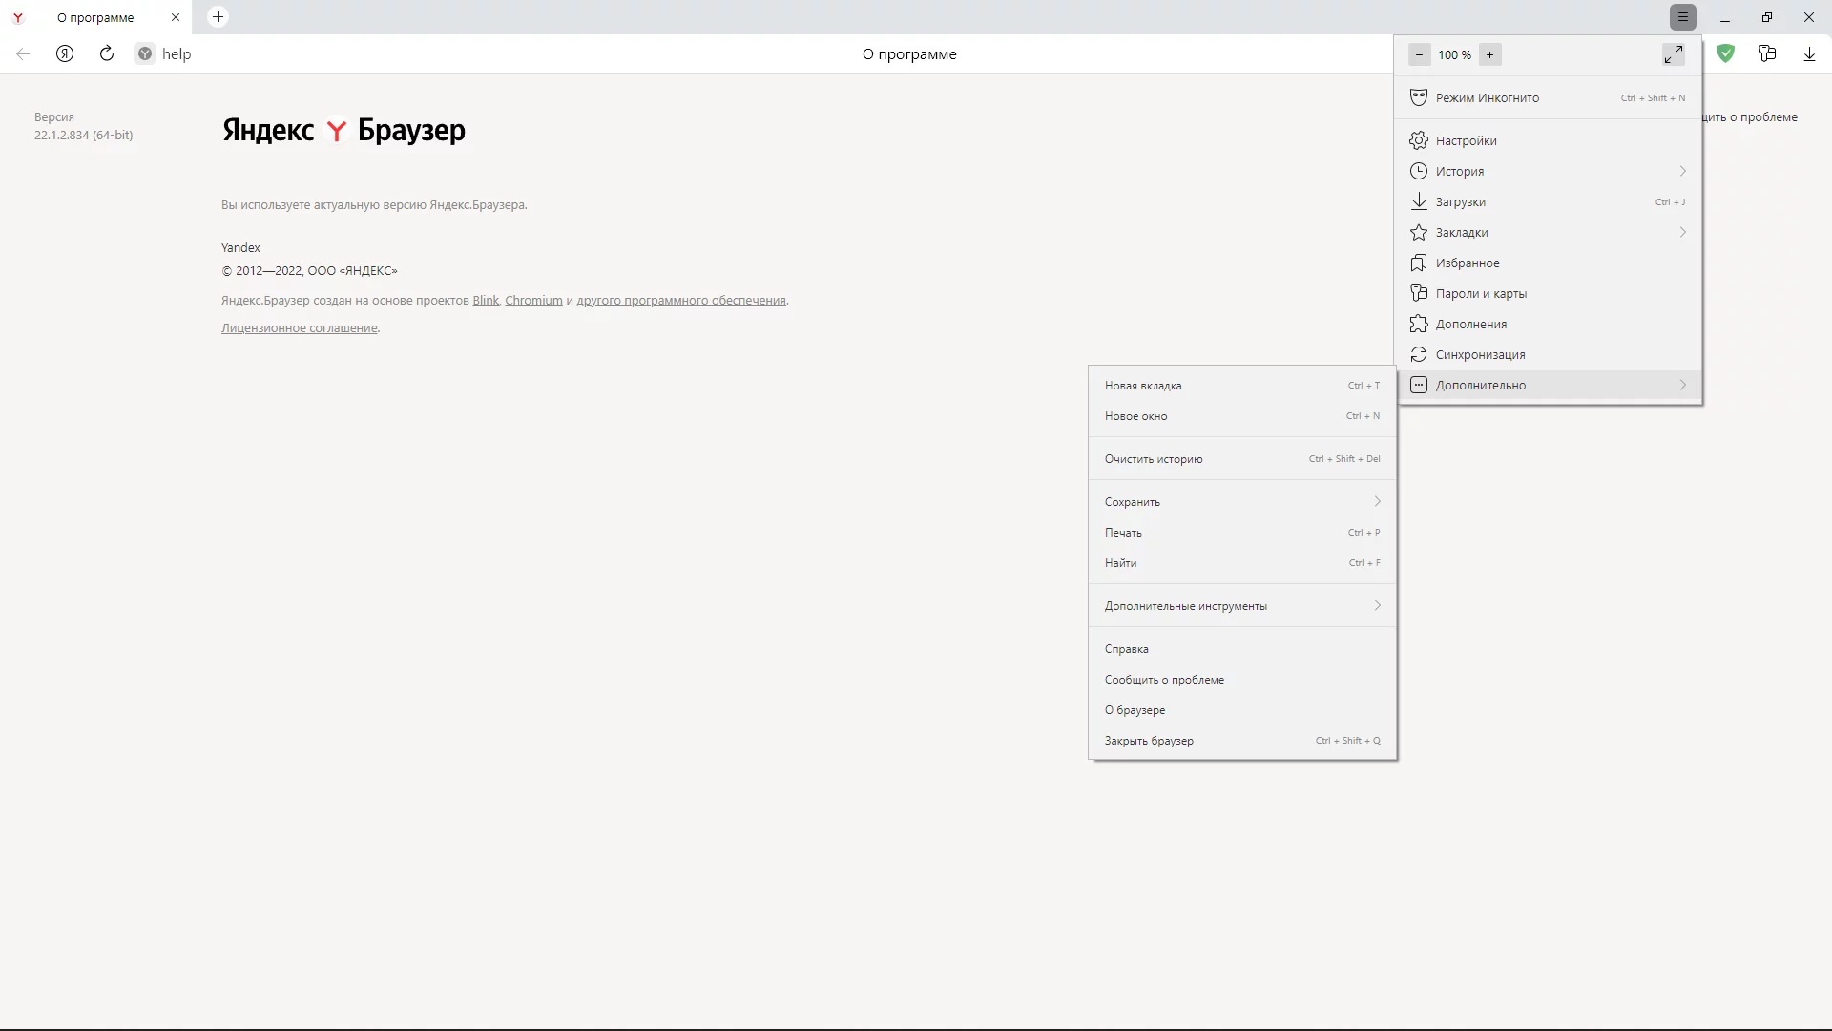
Task: Expand Сохранить submenu chevron
Action: pyautogui.click(x=1378, y=501)
